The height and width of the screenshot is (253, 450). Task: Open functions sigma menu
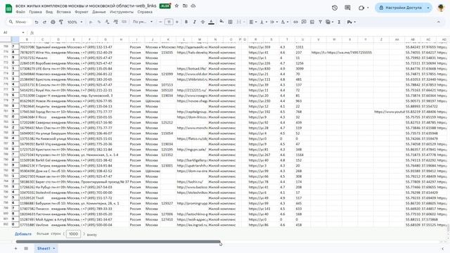click(x=339, y=22)
